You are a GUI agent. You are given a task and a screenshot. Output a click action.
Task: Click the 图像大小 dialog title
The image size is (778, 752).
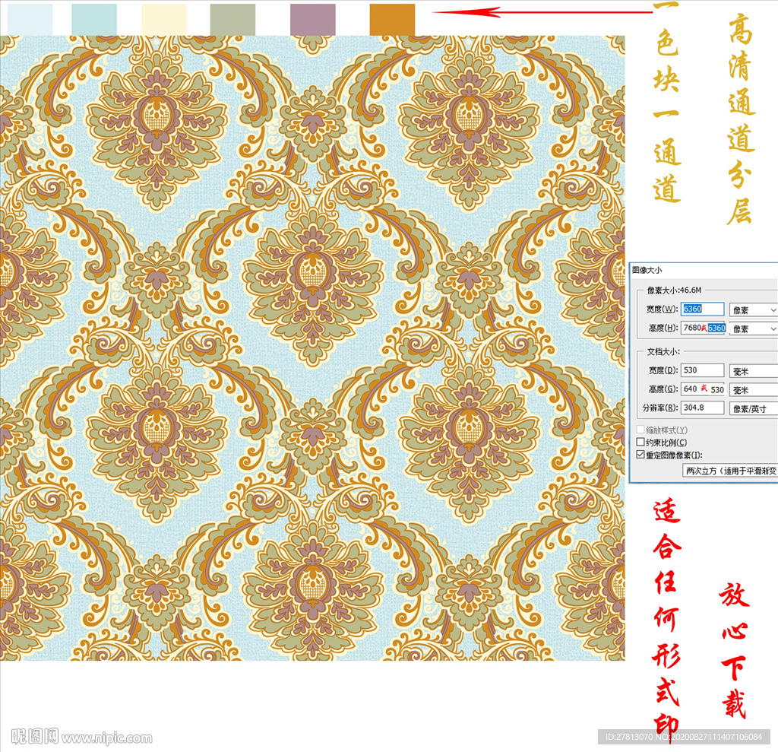[x=647, y=270]
